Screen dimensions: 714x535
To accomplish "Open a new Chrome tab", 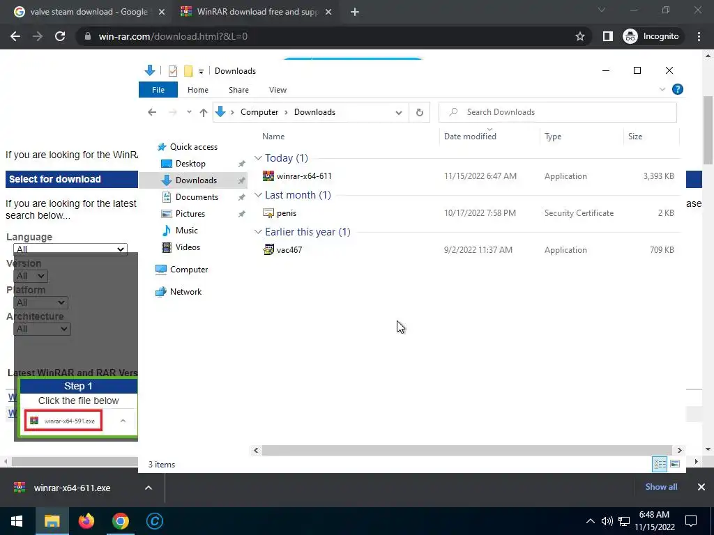I will (x=355, y=12).
